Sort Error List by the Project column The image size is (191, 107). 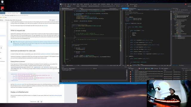point(165,70)
